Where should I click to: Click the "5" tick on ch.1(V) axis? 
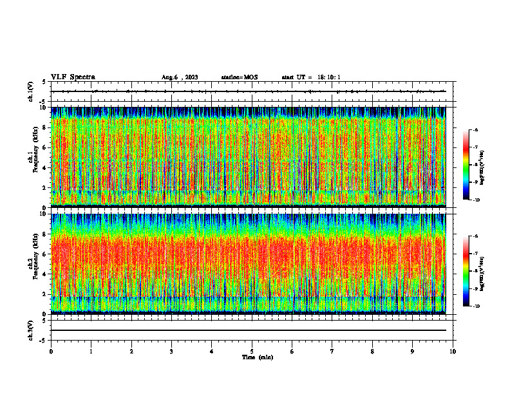45,82
